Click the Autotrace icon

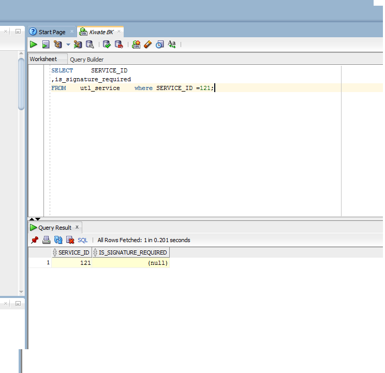[78, 44]
